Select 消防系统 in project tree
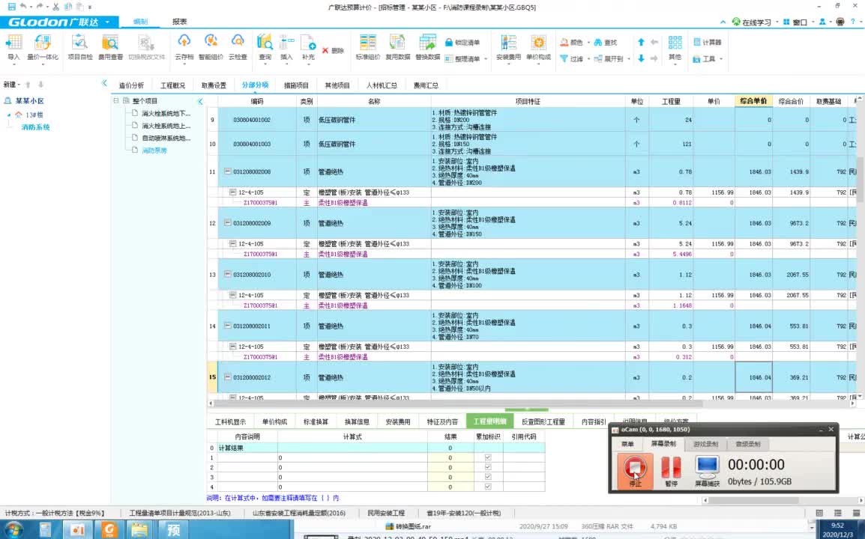This screenshot has width=865, height=539. coord(35,127)
